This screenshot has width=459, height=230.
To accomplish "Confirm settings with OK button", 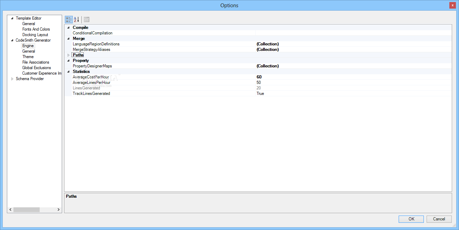I will 411,219.
